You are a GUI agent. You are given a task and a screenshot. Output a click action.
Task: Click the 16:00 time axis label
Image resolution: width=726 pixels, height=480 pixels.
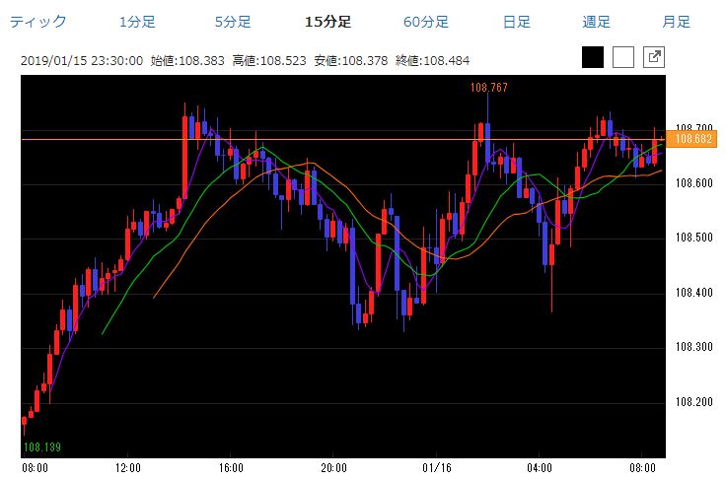pyautogui.click(x=231, y=468)
